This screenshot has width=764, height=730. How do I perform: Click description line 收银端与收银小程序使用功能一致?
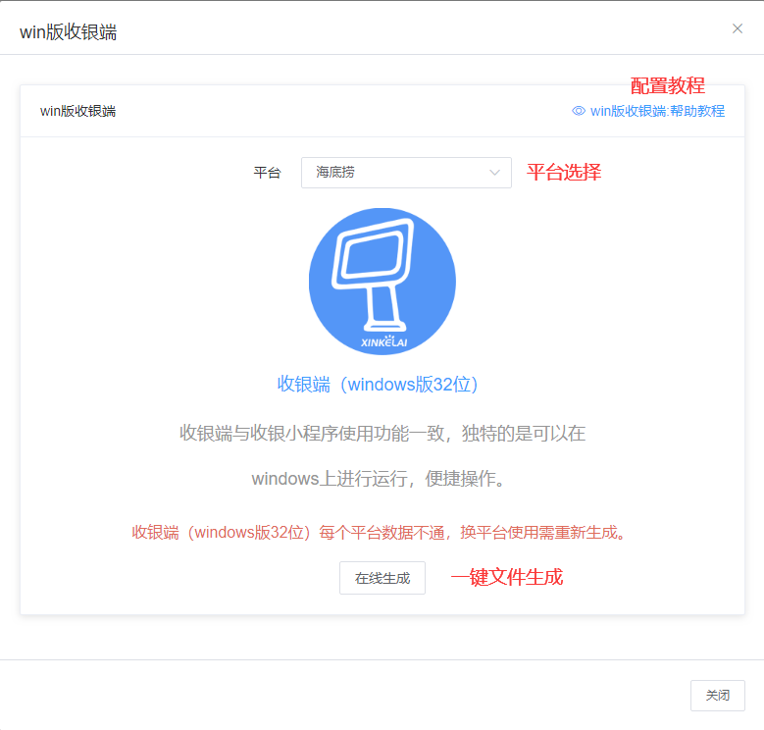[x=382, y=434]
